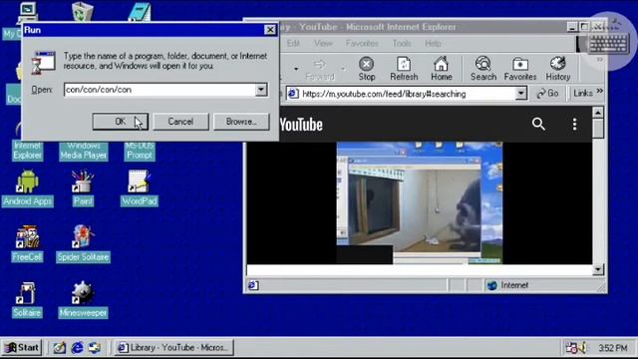The width and height of the screenshot is (638, 359).
Task: Open the WordPad desktop icon
Action: (x=140, y=188)
